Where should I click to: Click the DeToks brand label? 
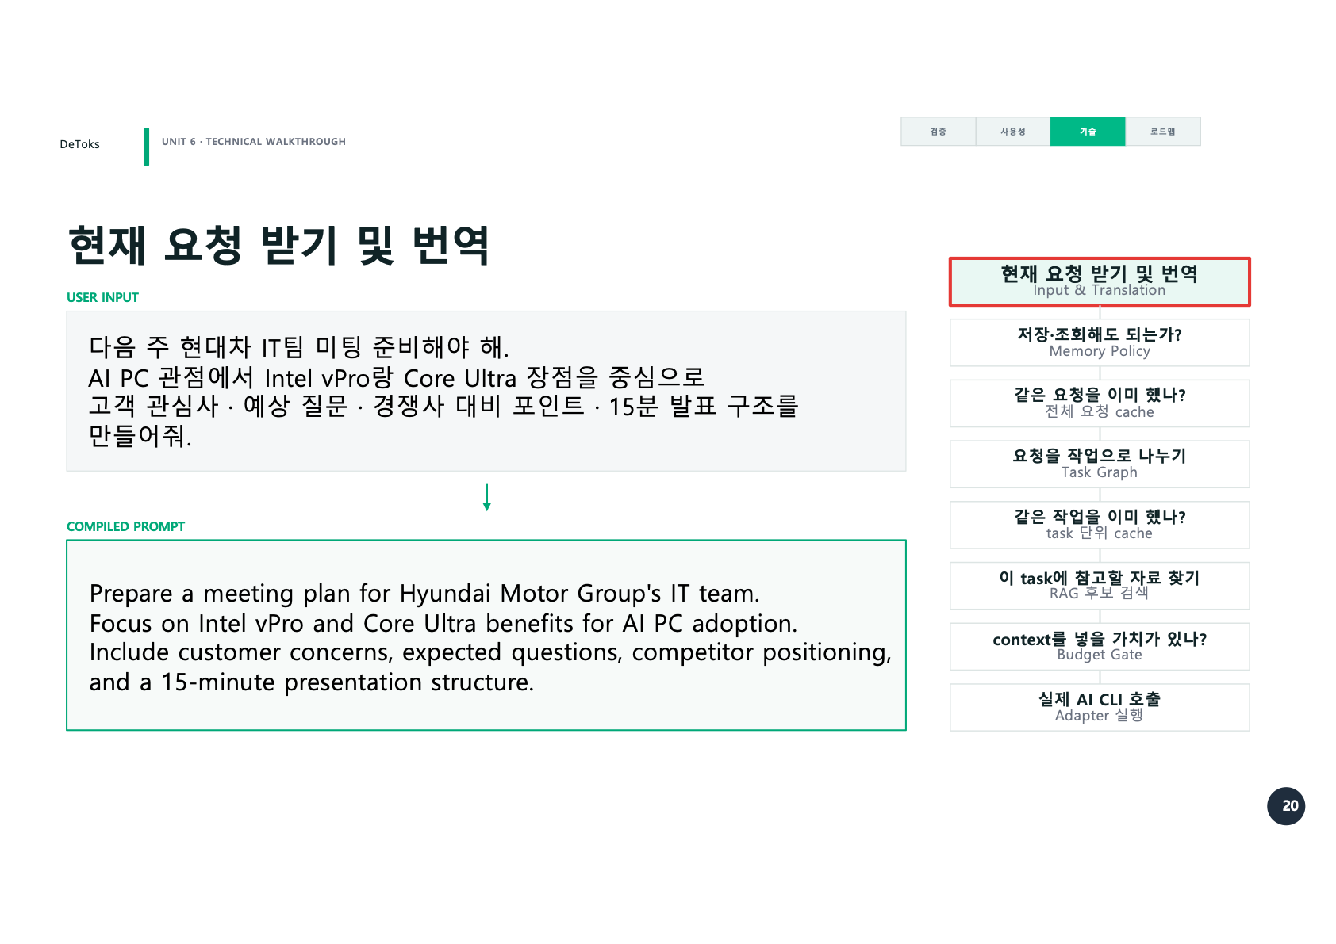[x=80, y=144]
